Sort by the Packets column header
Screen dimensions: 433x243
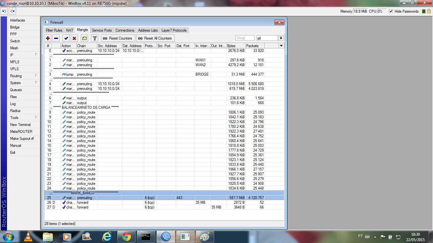pyautogui.click(x=255, y=46)
